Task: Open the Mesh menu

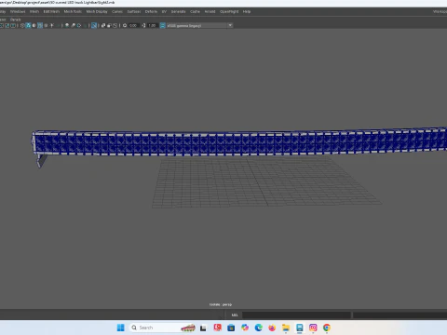Action: [x=34, y=11]
